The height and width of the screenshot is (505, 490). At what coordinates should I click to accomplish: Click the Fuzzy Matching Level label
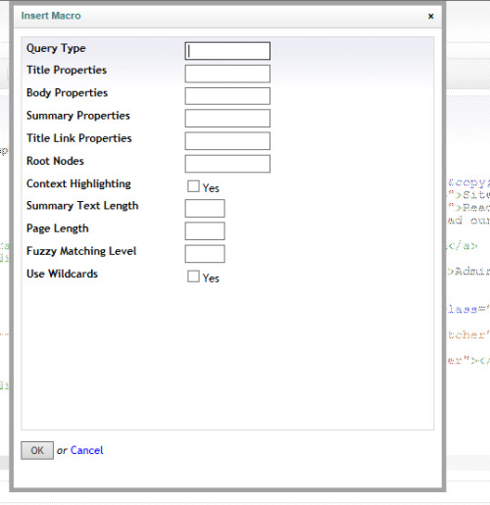pos(81,251)
